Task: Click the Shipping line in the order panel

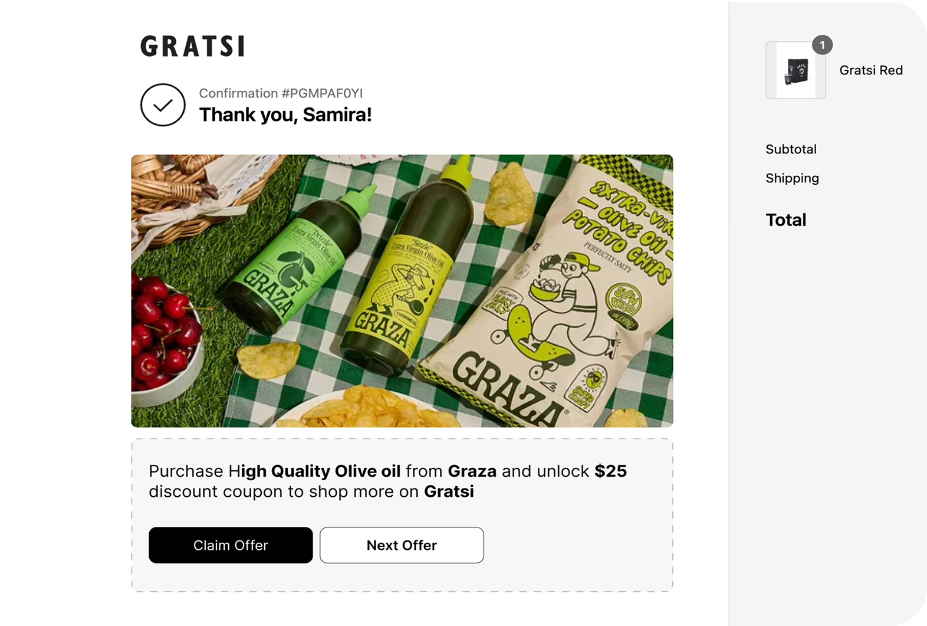Action: (792, 178)
